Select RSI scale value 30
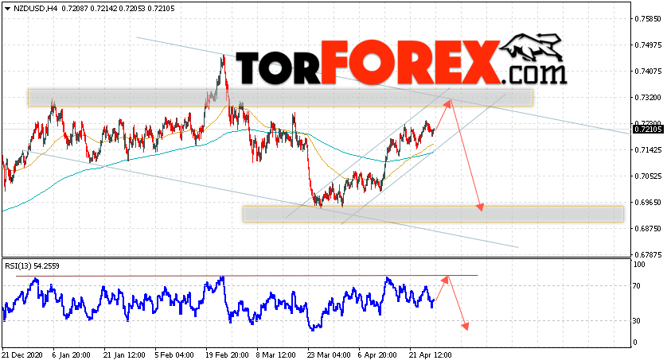This screenshot has width=667, height=364. tap(637, 321)
